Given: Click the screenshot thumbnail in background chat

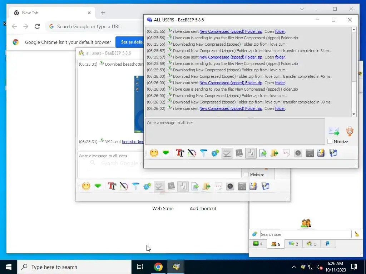Looking at the screenshot, I should (x=139, y=104).
